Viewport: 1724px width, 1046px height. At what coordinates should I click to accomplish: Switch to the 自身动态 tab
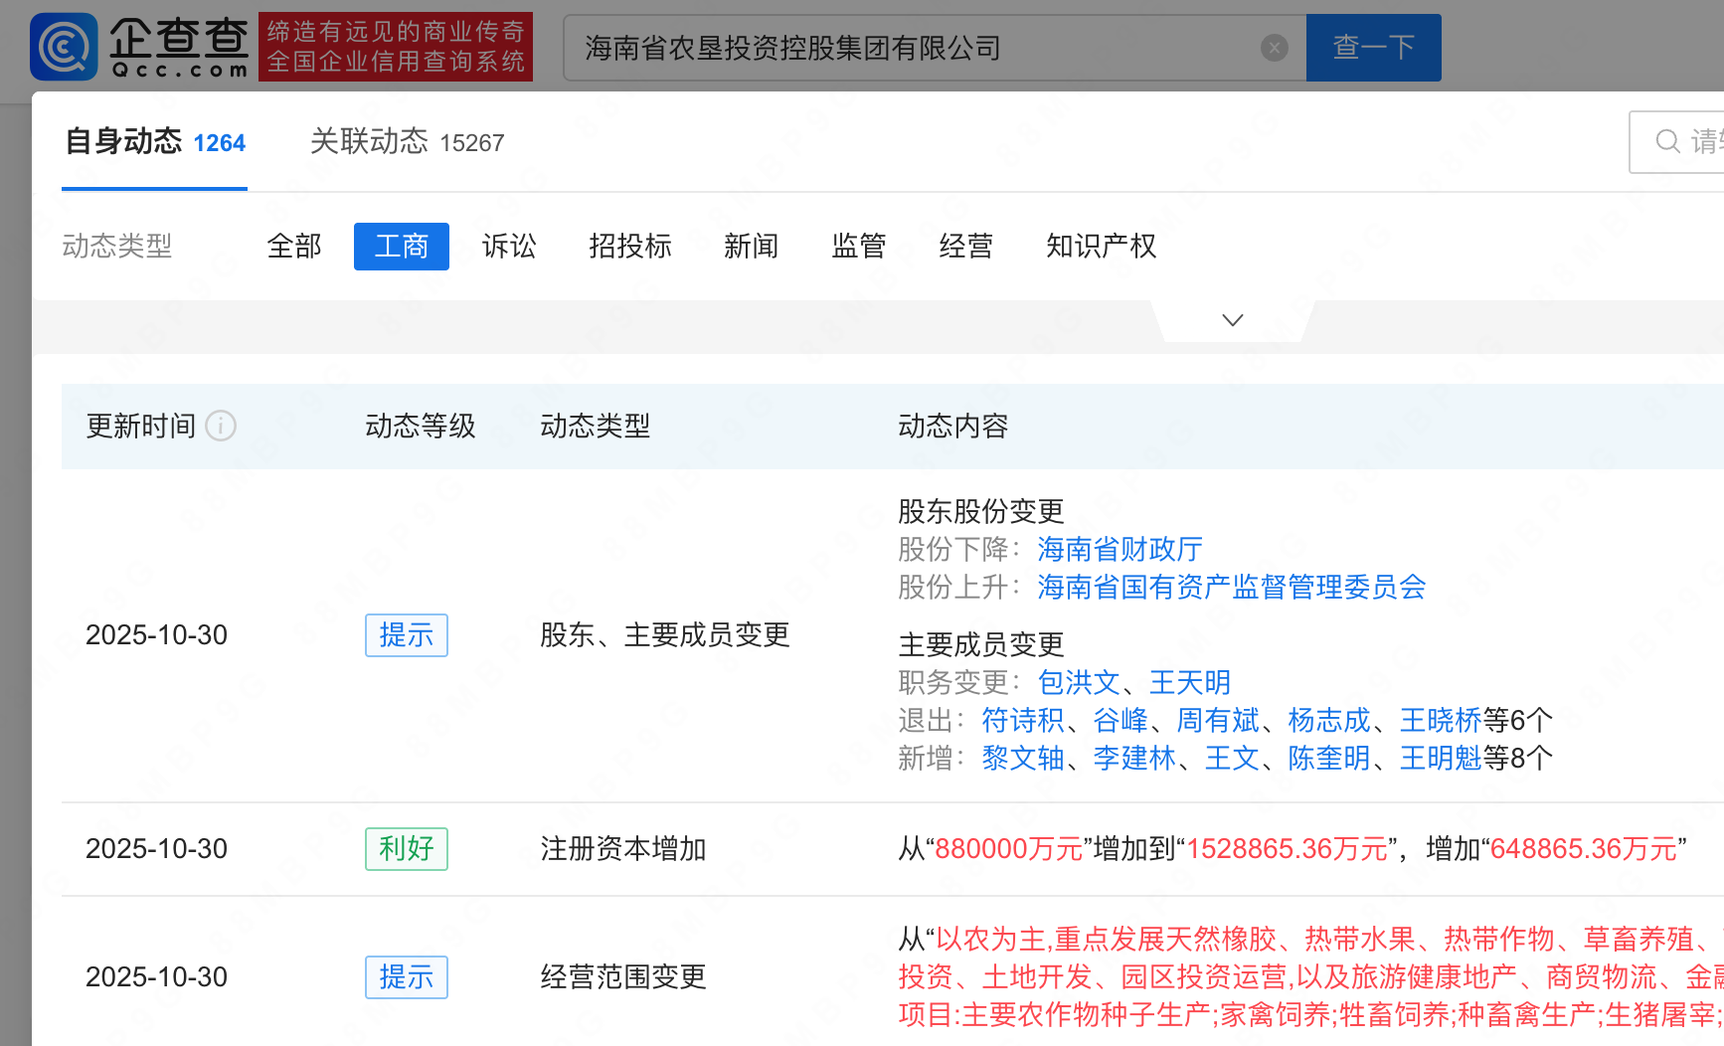[125, 142]
